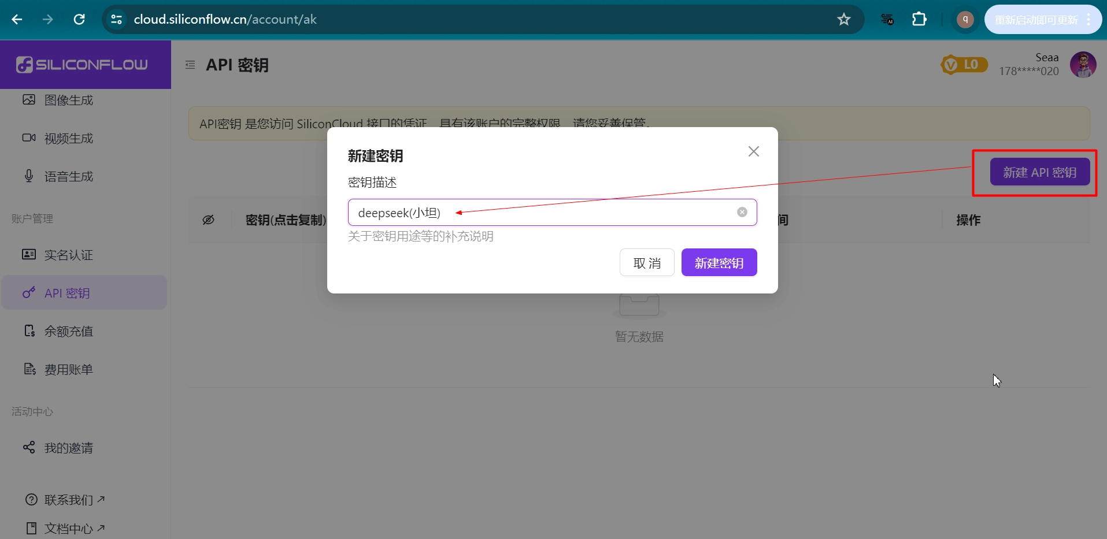
Task: Open 语音生成 in sidebar
Action: (84, 177)
